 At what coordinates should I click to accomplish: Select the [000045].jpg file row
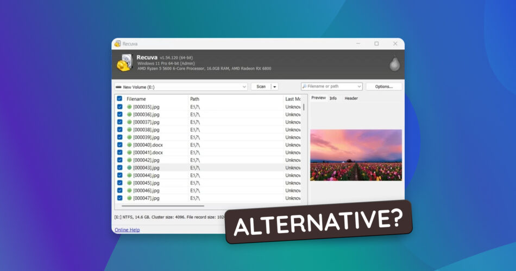[x=209, y=183]
